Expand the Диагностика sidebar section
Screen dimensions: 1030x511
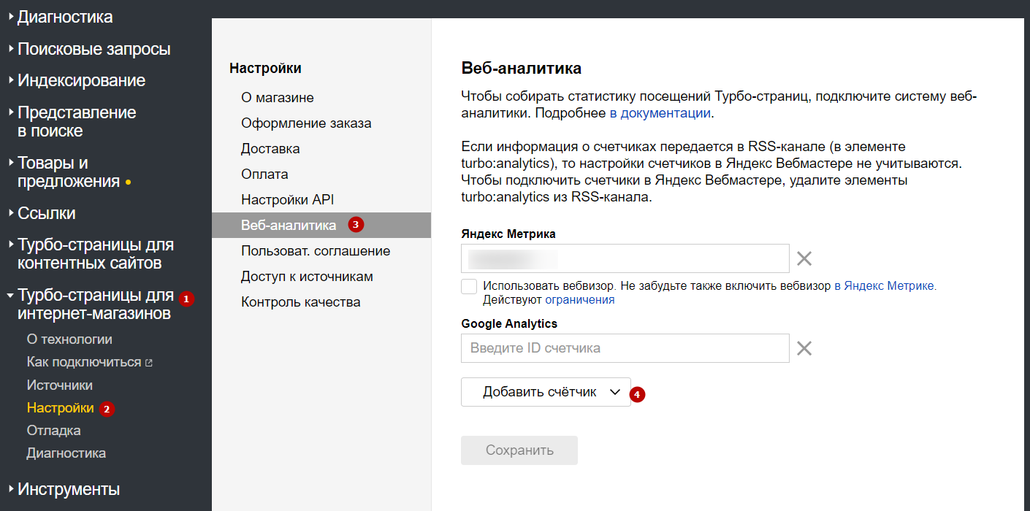pos(64,17)
